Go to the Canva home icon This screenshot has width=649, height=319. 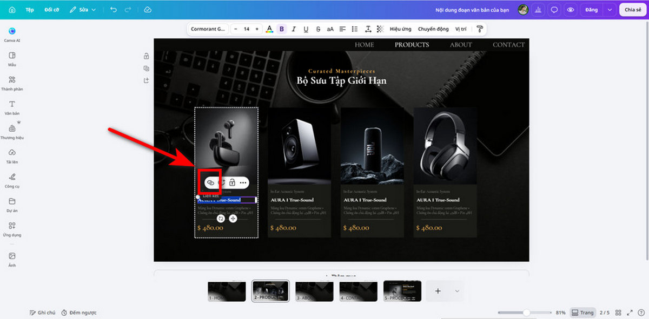pos(12,10)
